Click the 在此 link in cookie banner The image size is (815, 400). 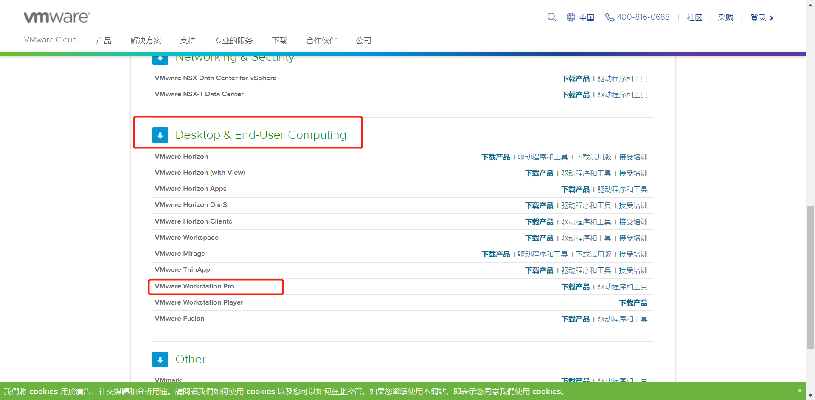338,392
